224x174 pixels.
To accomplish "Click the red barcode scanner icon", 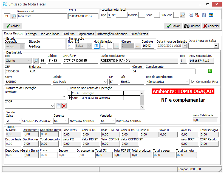I will pyautogui.click(x=197, y=15).
